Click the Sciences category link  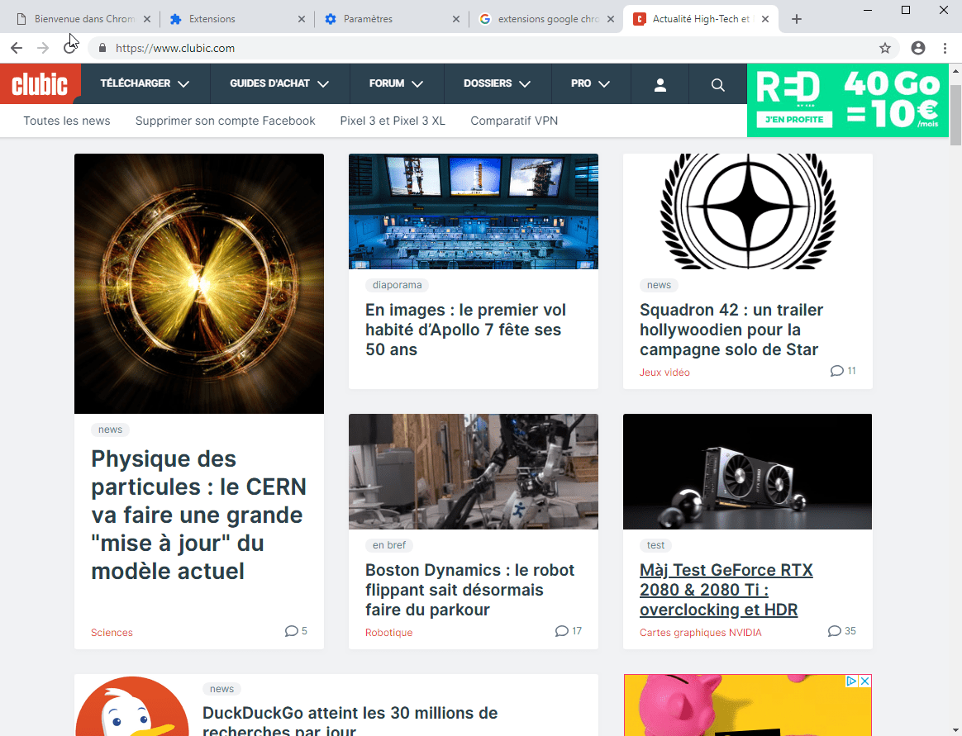point(112,633)
